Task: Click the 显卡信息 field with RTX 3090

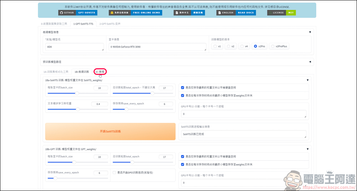Action: click(x=157, y=47)
